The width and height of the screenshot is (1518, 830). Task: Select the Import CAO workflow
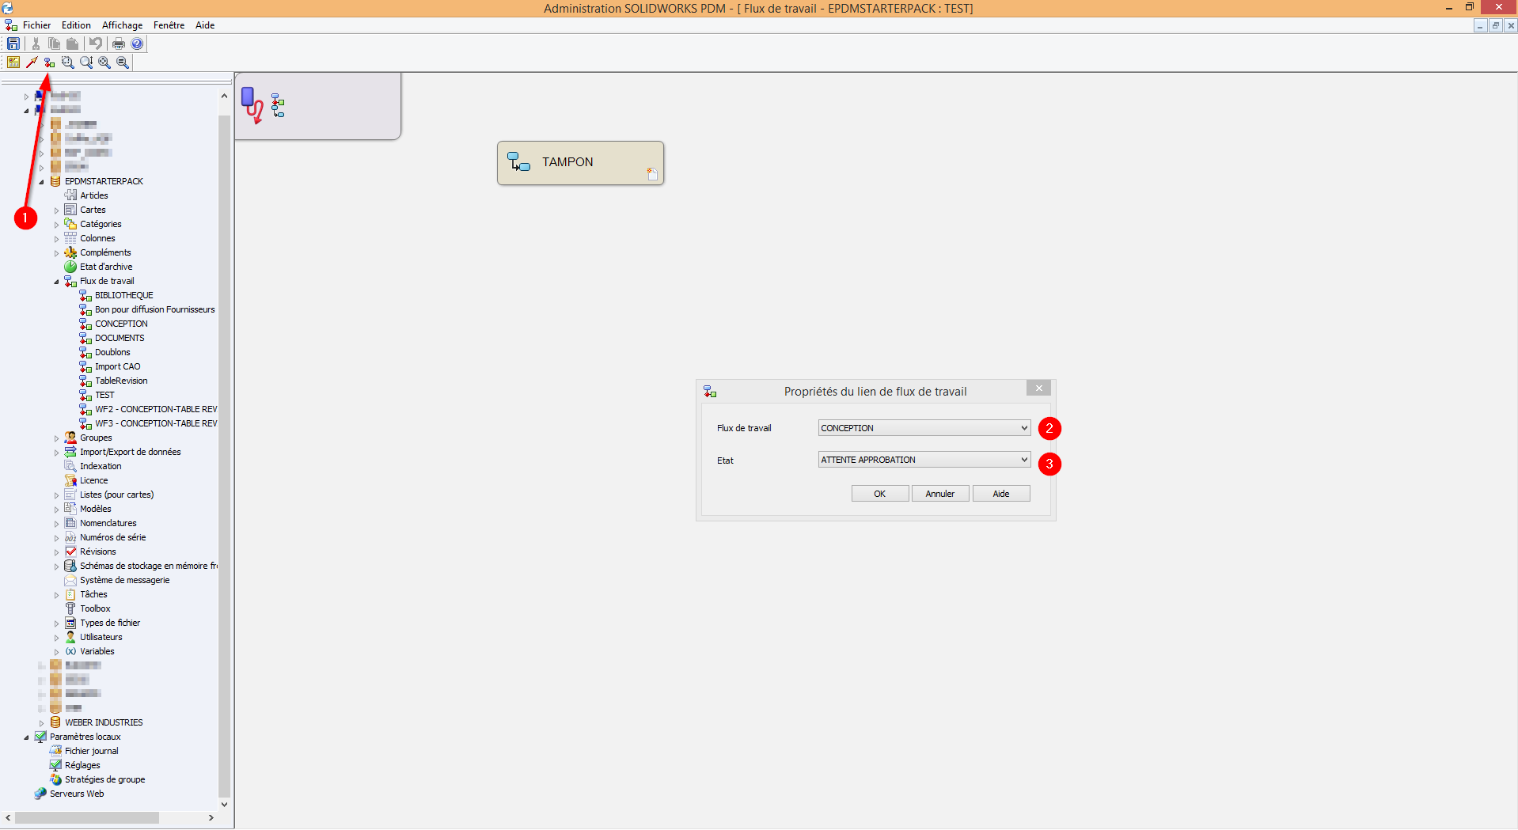tap(118, 366)
